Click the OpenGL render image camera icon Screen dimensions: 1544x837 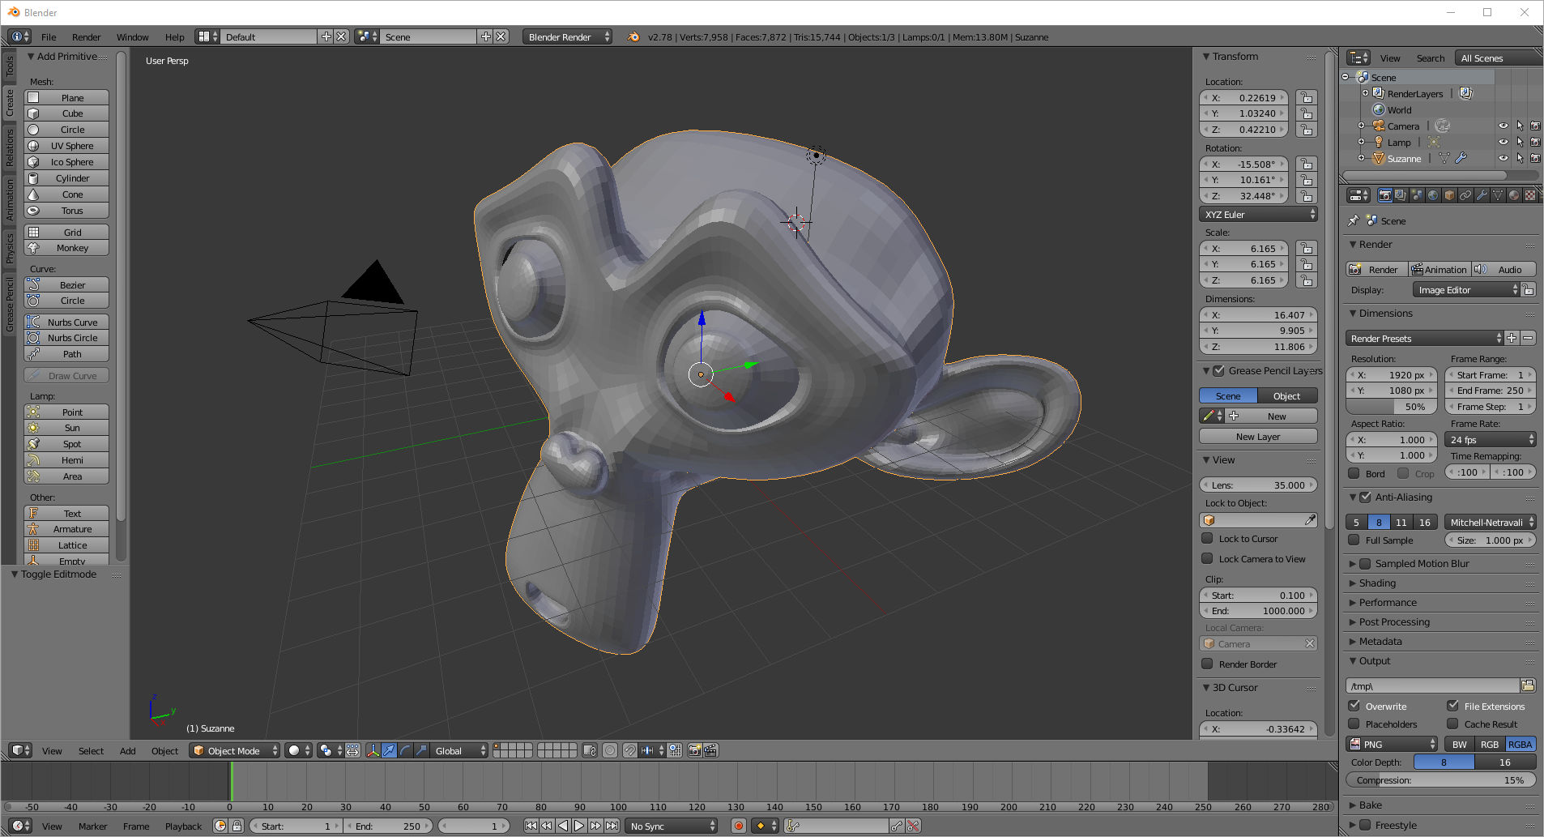pos(694,750)
